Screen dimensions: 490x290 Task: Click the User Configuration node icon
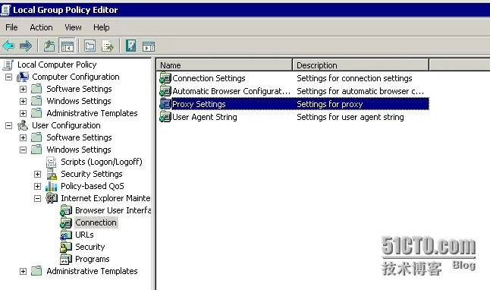(23, 125)
